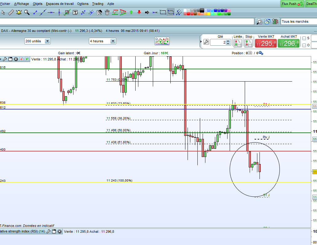Select the arrow cursor tool
This screenshot has width=317, height=245.
[x=3, y=13]
